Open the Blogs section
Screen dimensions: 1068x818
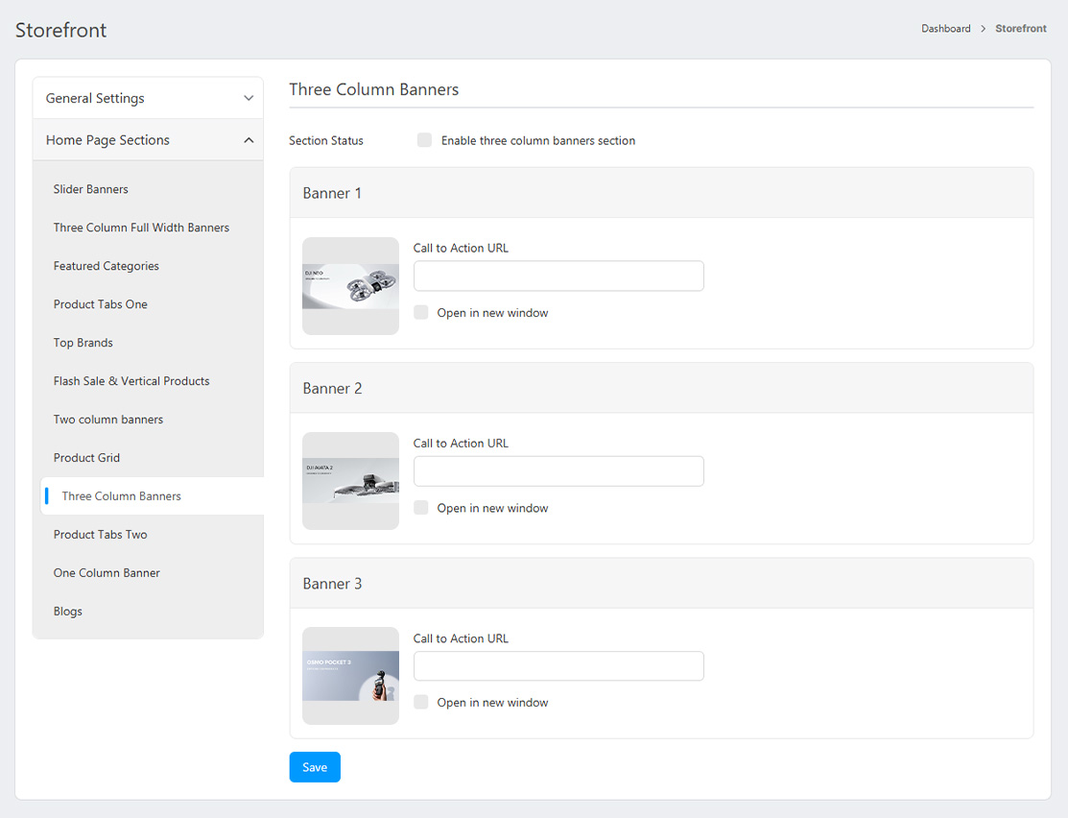click(x=68, y=612)
